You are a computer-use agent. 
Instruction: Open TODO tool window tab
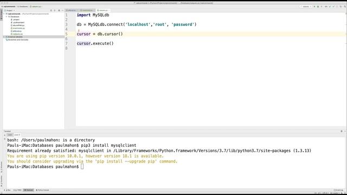(x=18, y=190)
